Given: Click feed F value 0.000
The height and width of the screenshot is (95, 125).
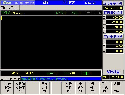Looking at the screenshot, I should point(115,32).
